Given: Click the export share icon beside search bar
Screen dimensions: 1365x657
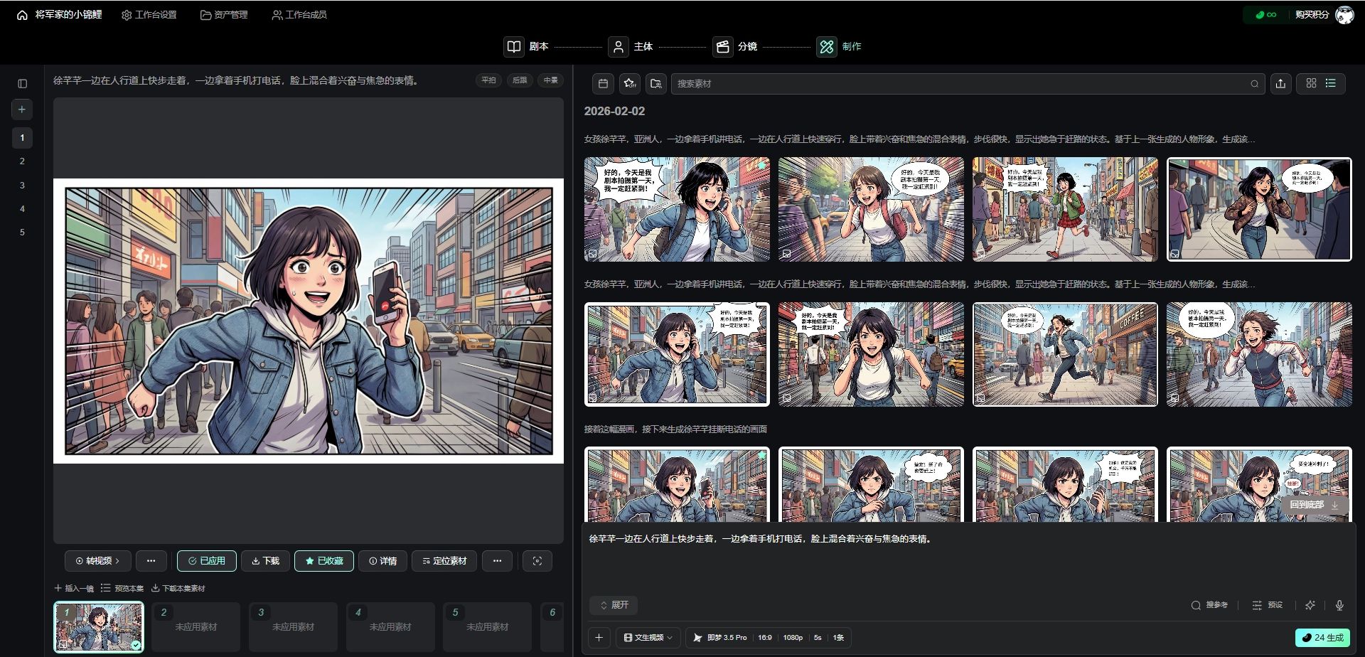Looking at the screenshot, I should click(x=1280, y=84).
